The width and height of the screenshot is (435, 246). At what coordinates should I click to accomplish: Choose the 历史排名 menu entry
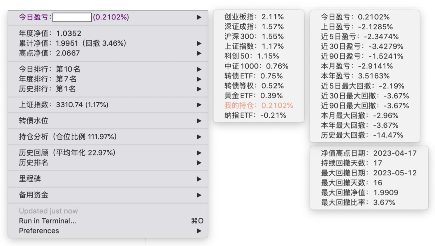tap(34, 163)
